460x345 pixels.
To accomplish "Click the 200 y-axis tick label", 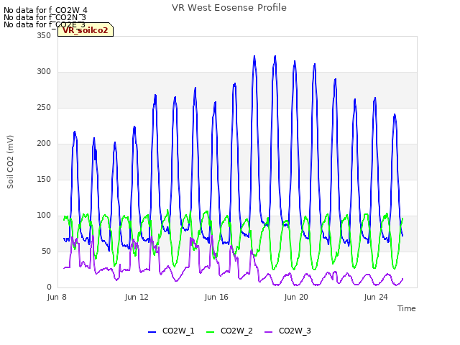I will coord(44,144).
